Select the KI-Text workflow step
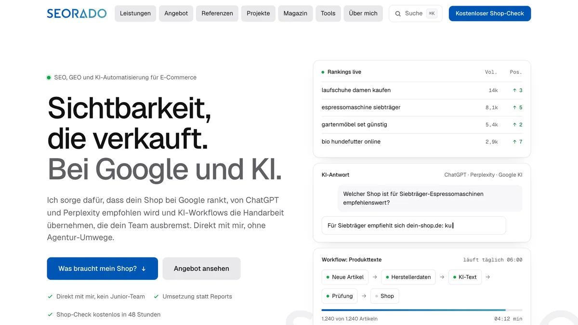 (465, 277)
